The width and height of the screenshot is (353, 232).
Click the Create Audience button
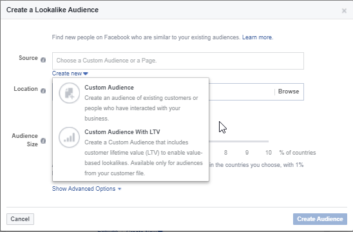pyautogui.click(x=320, y=219)
